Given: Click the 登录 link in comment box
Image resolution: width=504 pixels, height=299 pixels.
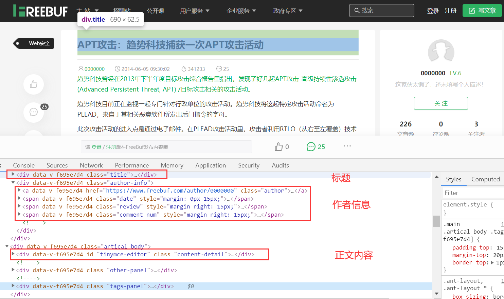Looking at the screenshot, I should [96, 147].
